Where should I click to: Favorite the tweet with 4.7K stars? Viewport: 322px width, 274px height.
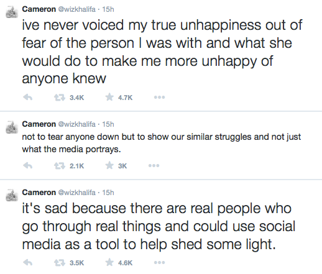[x=109, y=97]
